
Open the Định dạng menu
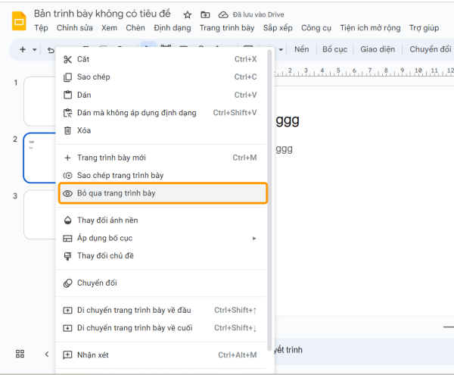(x=173, y=28)
